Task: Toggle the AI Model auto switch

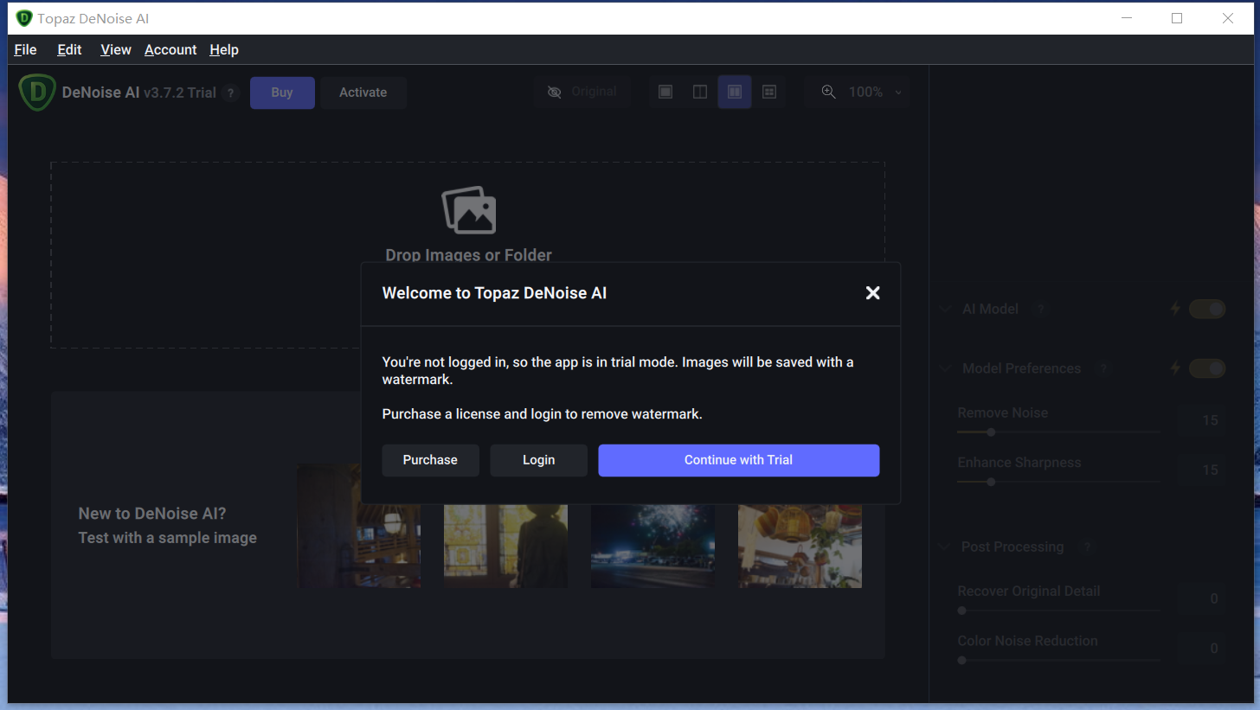Action: [1207, 309]
